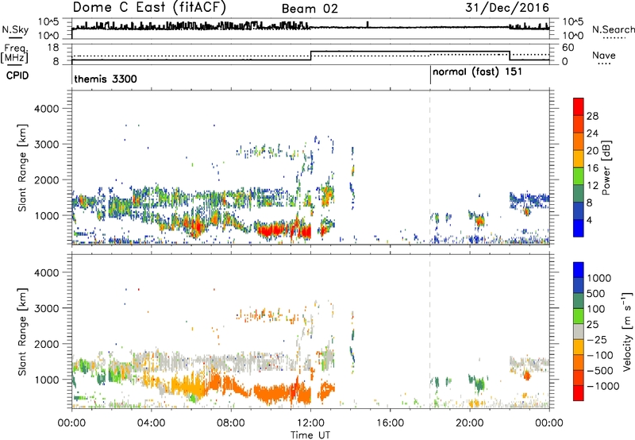Click the '4' power scale value
The image size is (635, 440).
(590, 221)
